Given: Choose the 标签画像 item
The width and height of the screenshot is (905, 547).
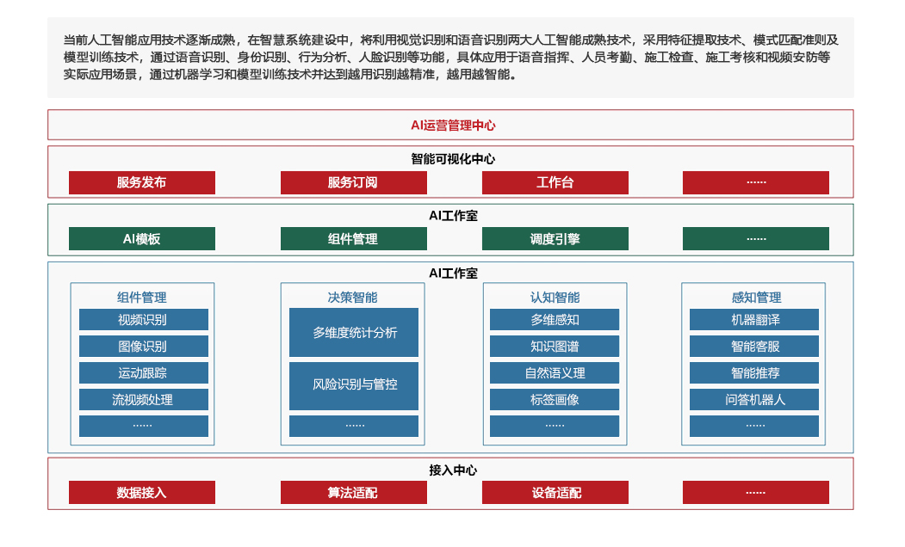Looking at the screenshot, I should pos(555,400).
